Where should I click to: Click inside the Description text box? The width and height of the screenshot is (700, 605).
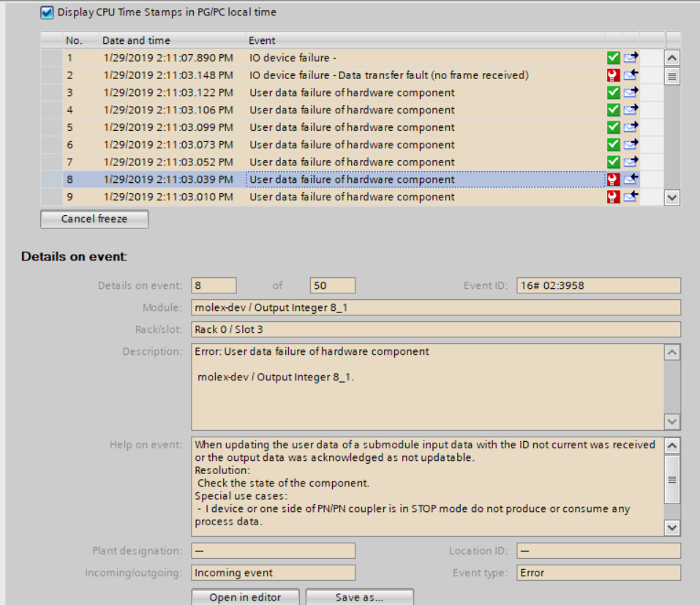[x=428, y=387]
